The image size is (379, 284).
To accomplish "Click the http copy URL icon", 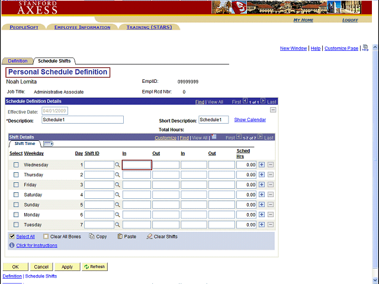I will (365, 48).
